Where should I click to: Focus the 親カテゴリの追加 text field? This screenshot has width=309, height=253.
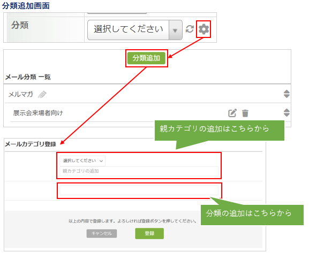point(139,171)
